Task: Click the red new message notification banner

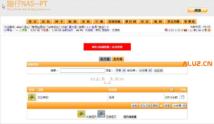Action: (107, 47)
